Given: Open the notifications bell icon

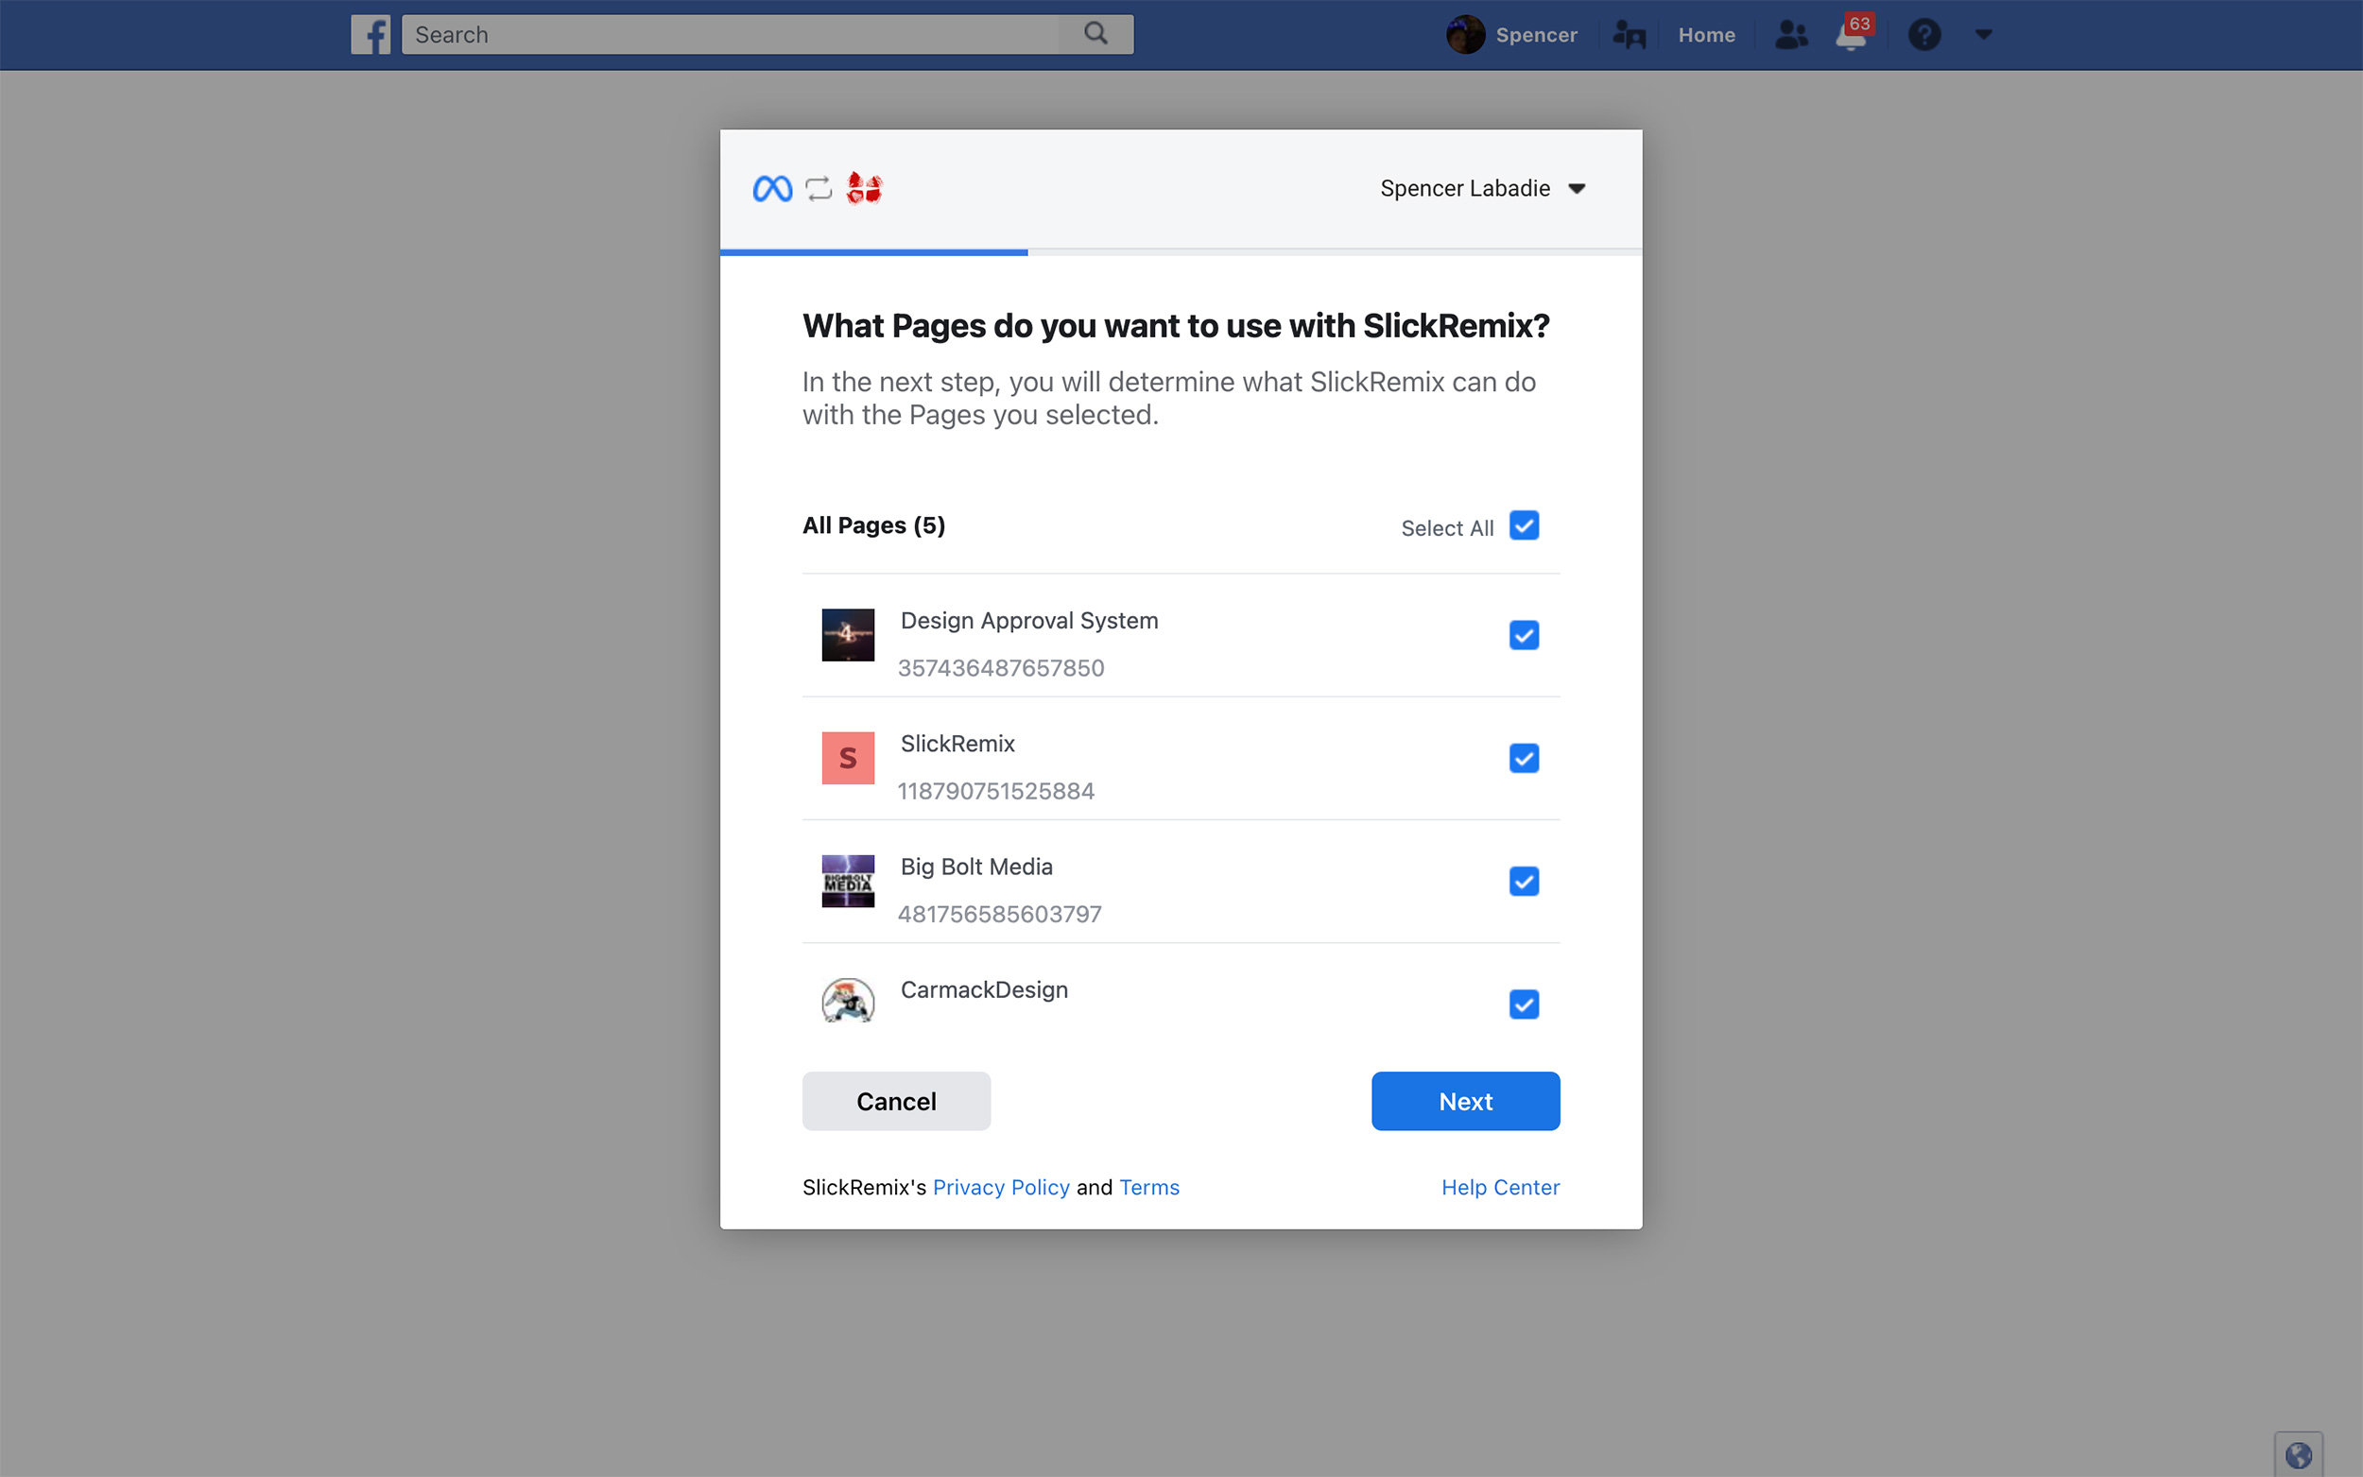Looking at the screenshot, I should [x=1851, y=35].
